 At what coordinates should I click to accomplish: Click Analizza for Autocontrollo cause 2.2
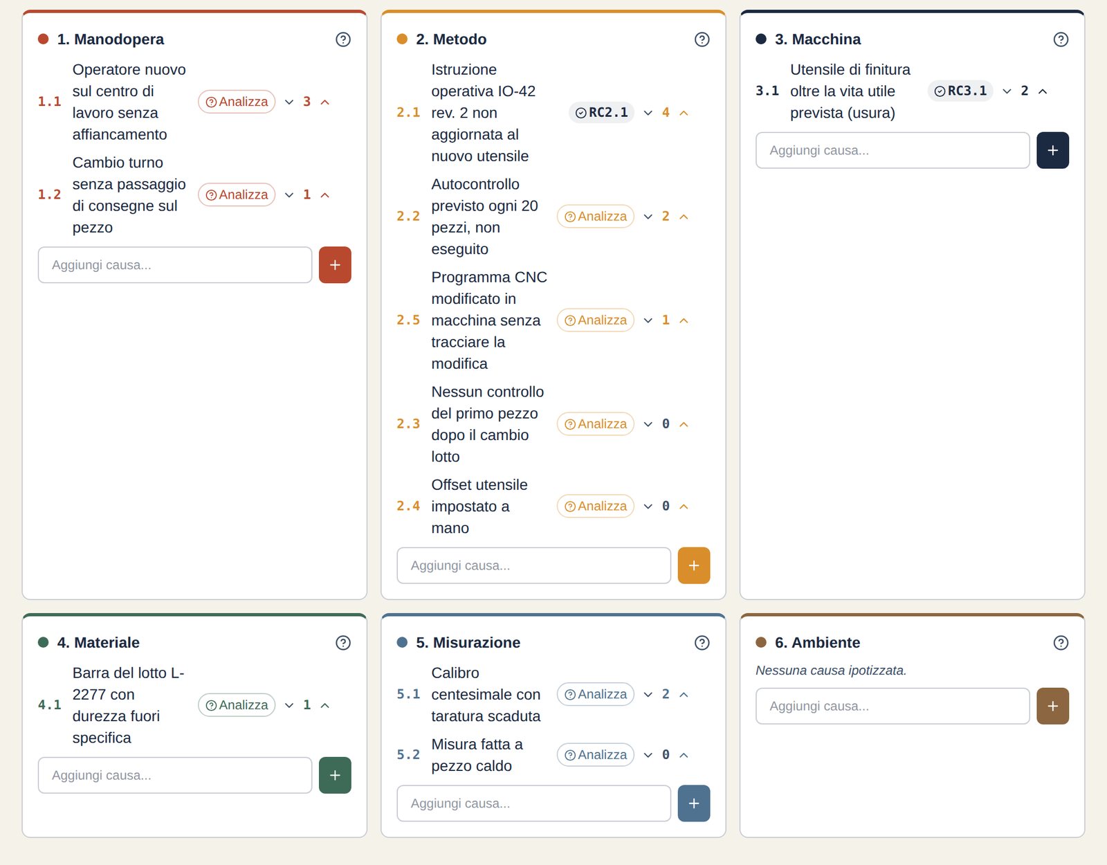596,217
